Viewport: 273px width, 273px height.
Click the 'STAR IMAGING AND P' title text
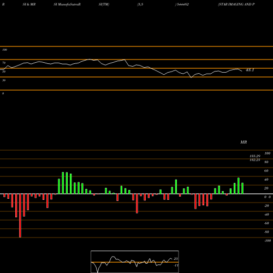236,4
